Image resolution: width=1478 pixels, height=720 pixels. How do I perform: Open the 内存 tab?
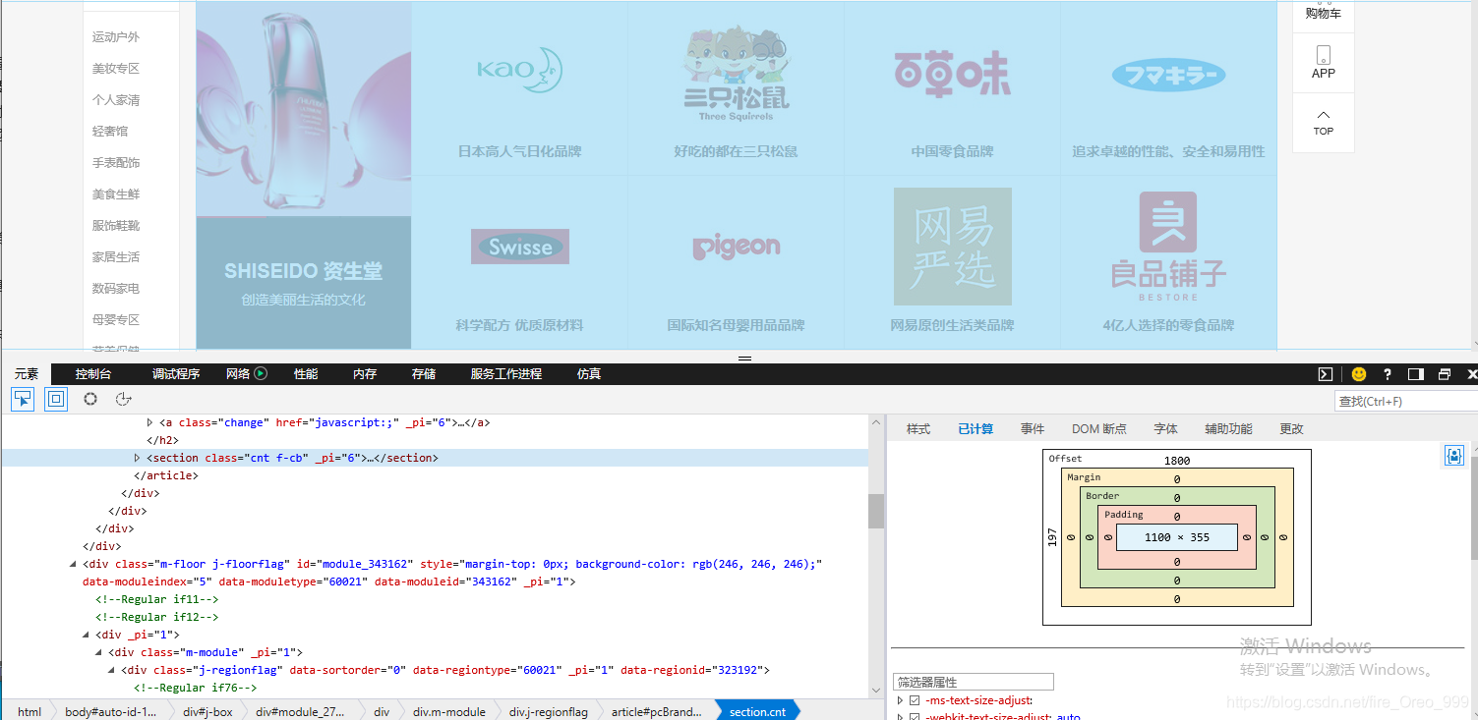(x=365, y=374)
